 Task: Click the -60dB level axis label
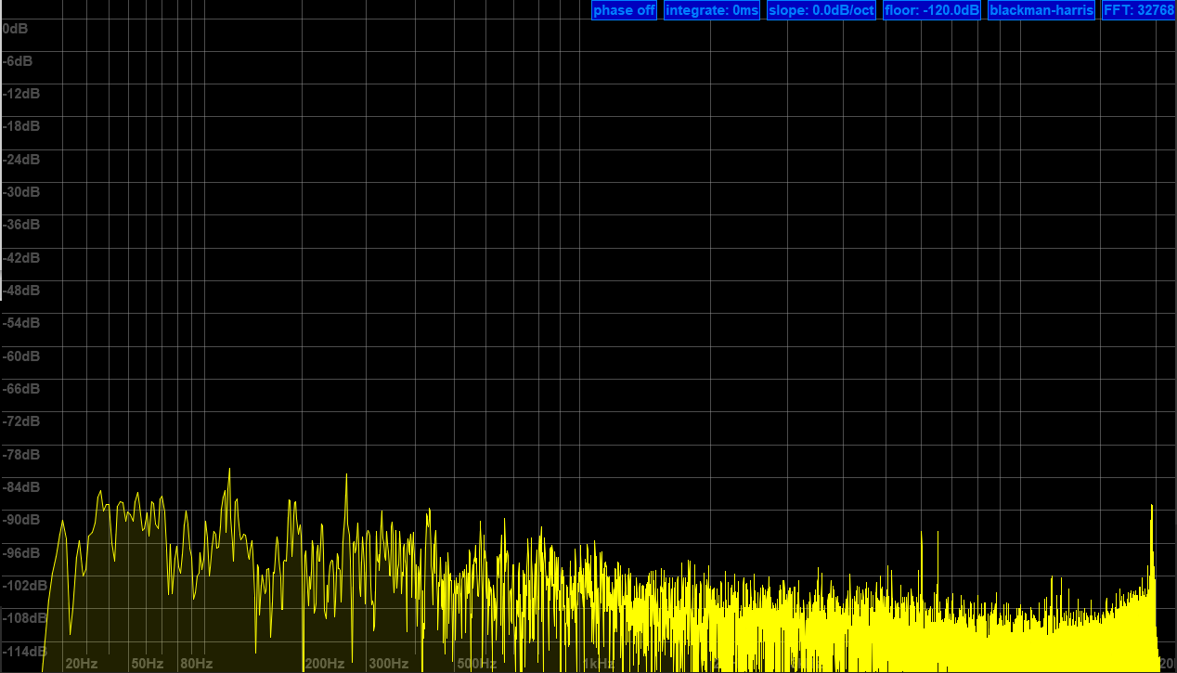pyautogui.click(x=21, y=356)
